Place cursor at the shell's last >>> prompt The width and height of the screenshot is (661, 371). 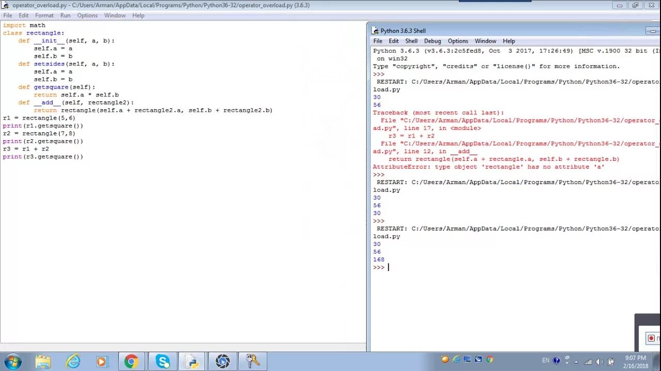coord(388,267)
